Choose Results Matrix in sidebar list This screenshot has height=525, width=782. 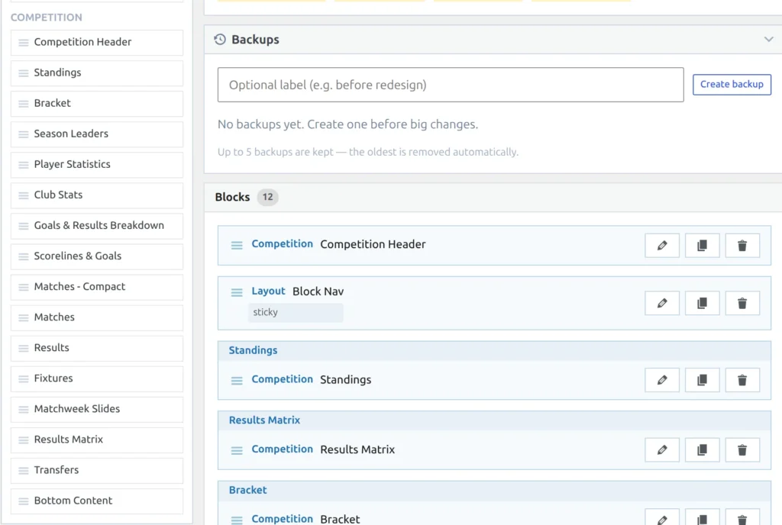pyautogui.click(x=97, y=440)
